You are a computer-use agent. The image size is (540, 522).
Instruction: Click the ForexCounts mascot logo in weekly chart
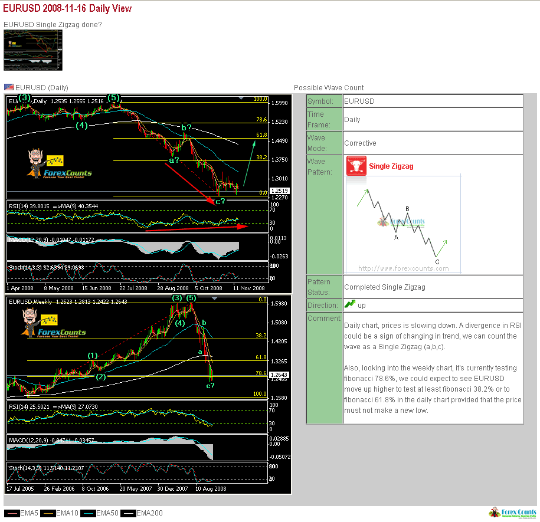tap(53, 323)
